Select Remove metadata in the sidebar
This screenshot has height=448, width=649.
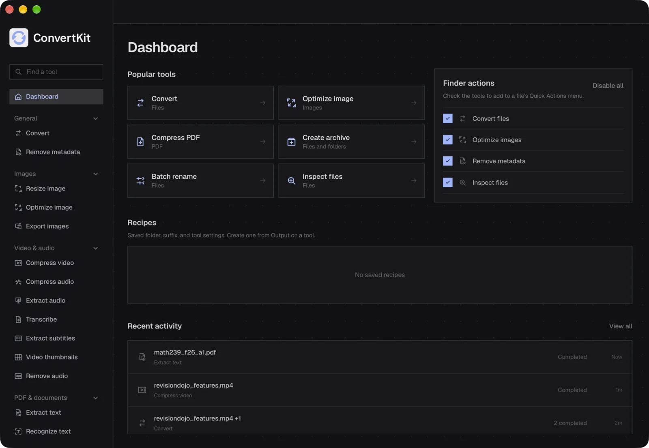[x=56, y=152]
